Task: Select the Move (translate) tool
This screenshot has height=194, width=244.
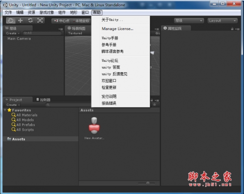Action: tap(20, 20)
